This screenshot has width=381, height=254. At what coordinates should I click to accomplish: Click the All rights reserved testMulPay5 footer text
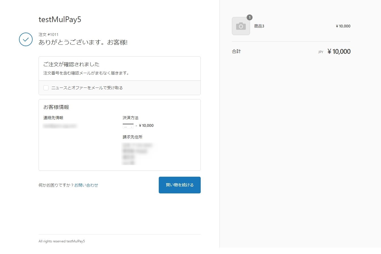[x=62, y=241]
